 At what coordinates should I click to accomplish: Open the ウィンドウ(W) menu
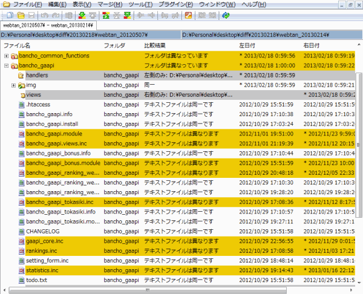coord(217,4)
